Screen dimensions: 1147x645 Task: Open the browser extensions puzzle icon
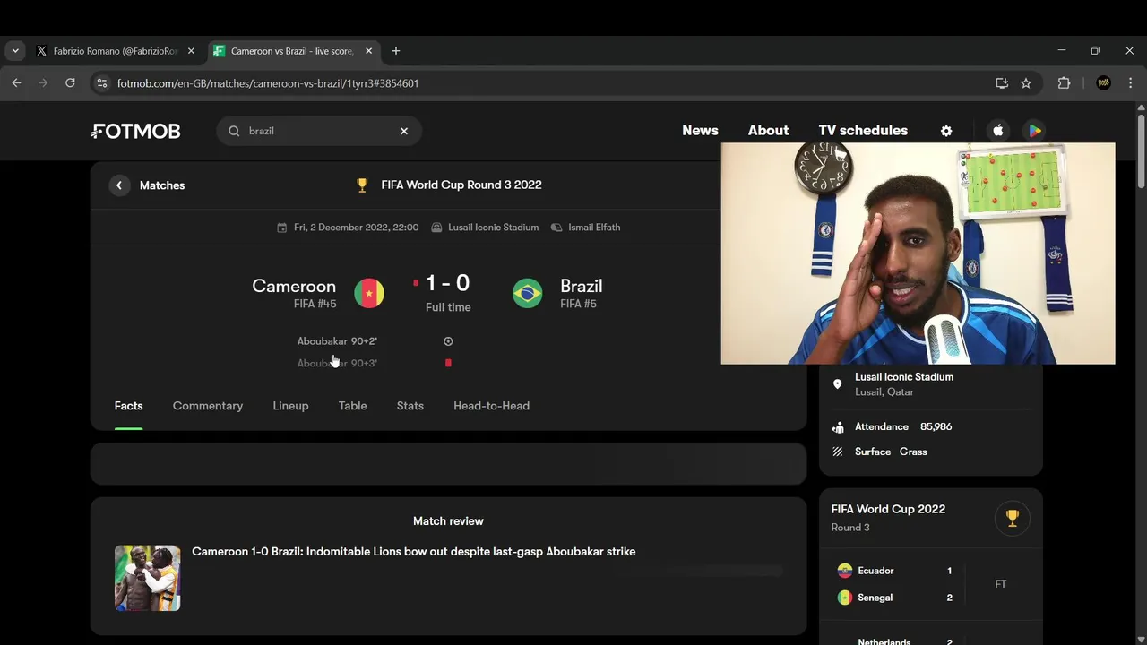(x=1064, y=83)
